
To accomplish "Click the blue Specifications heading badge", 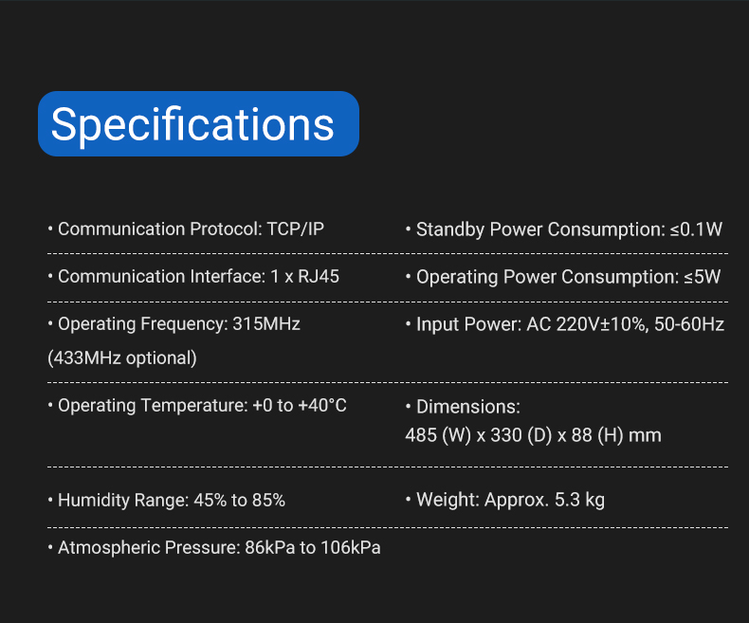I will [x=198, y=123].
